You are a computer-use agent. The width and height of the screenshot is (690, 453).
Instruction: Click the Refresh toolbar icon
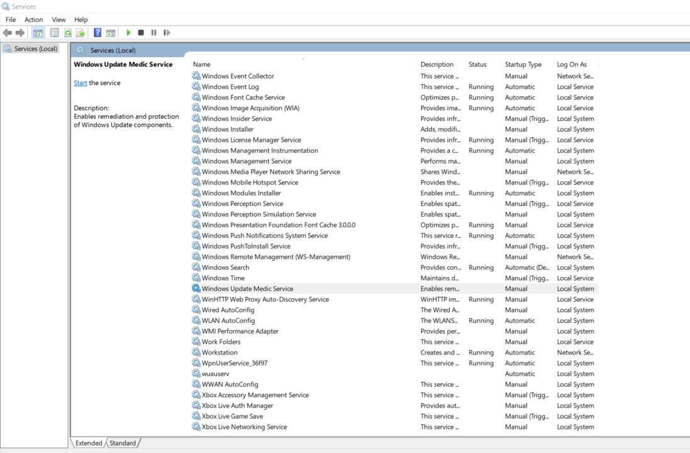tap(68, 33)
